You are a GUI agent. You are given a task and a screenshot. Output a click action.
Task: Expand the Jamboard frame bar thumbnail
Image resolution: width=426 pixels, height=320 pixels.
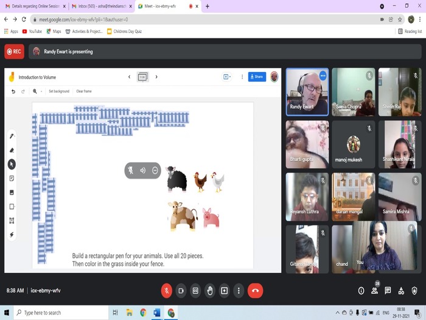point(142,77)
